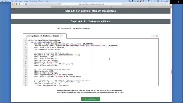Collapse the main method fold at line 11
The height and width of the screenshot is (103, 183).
click(x=27, y=42)
